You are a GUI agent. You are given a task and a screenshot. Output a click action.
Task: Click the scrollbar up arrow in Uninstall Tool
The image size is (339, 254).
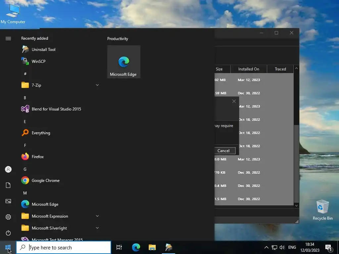tap(296, 68)
